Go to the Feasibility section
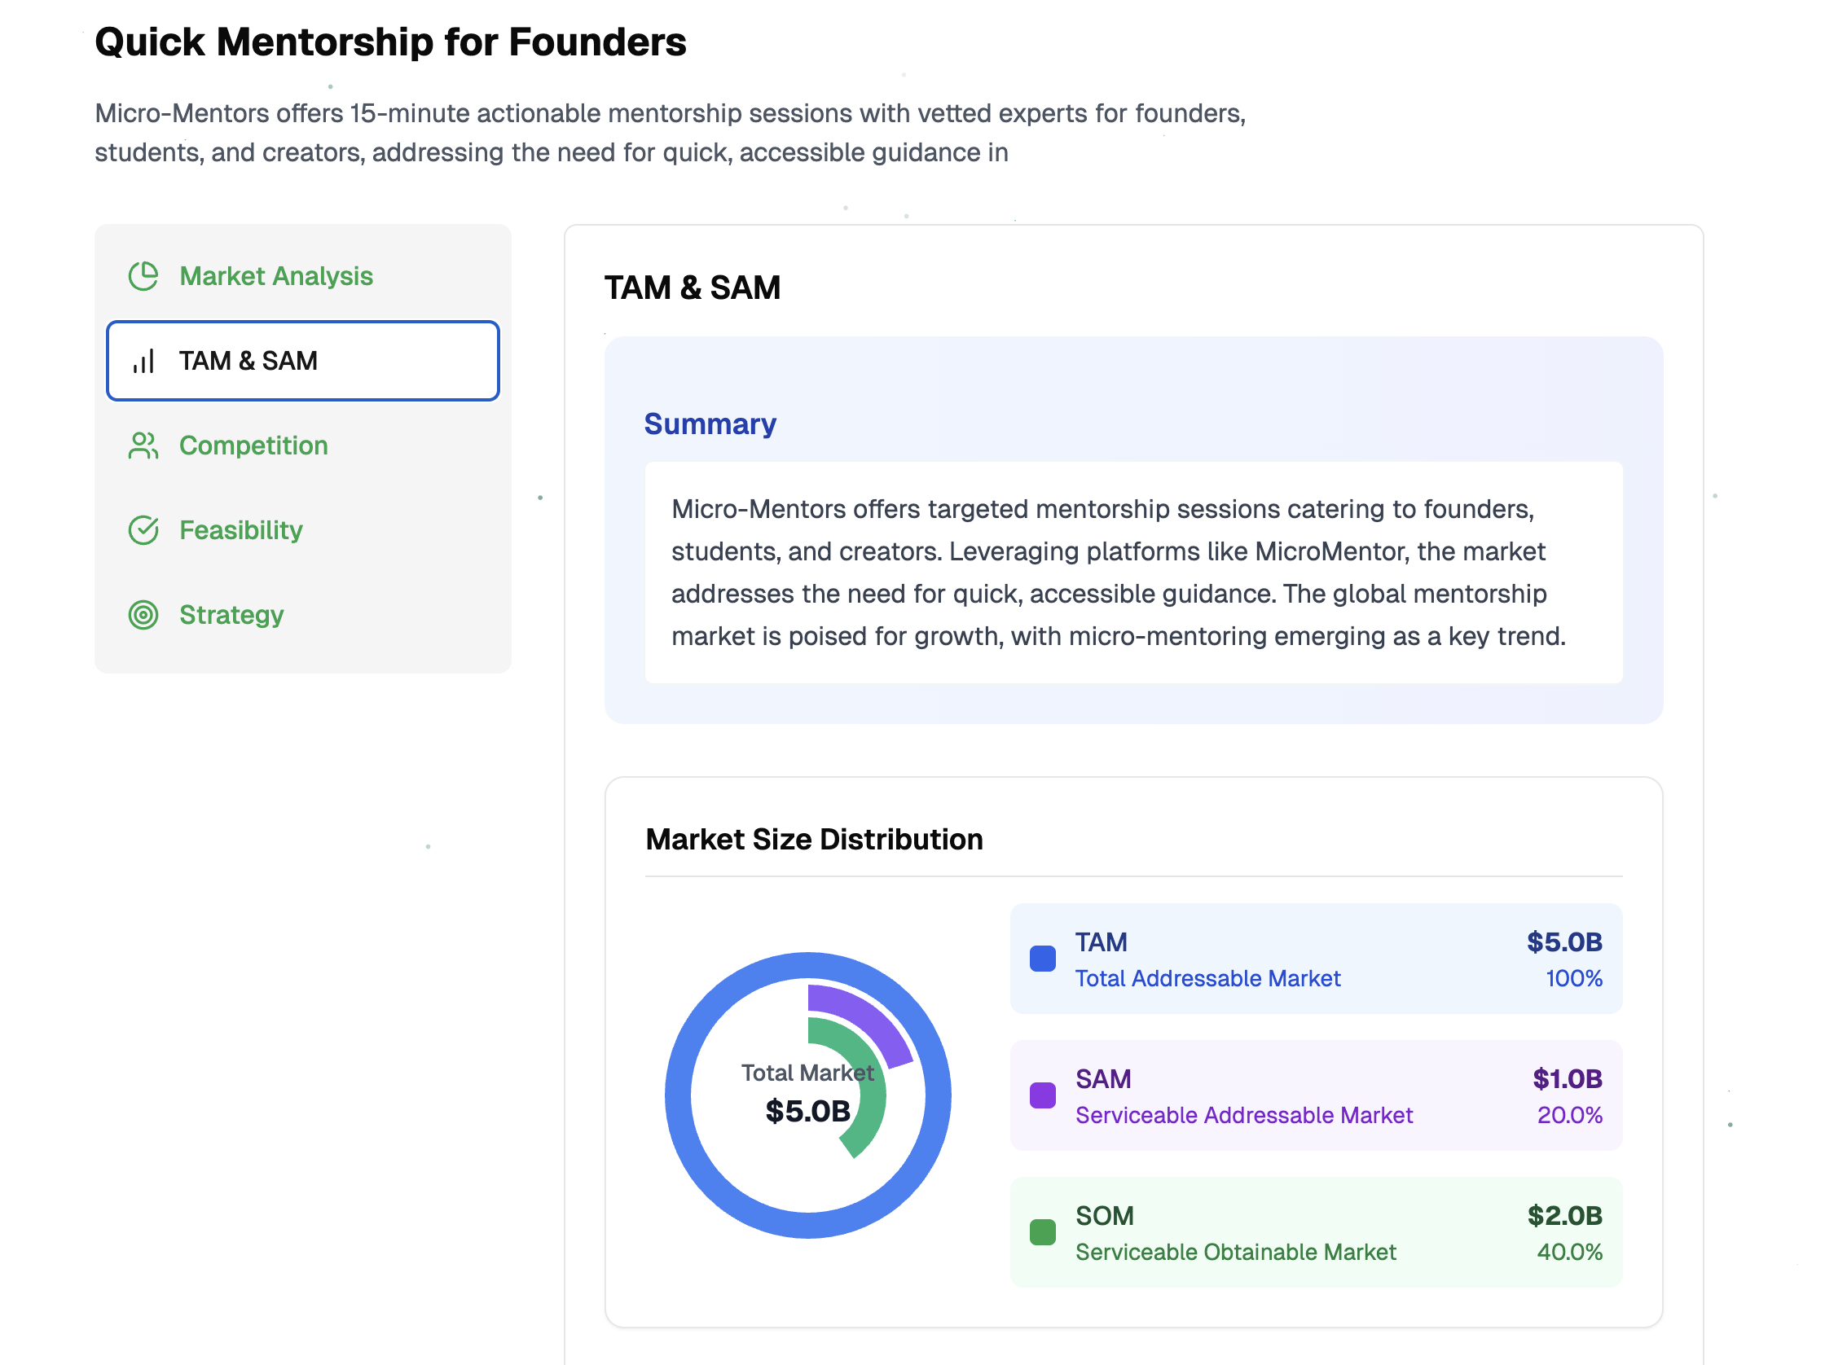 (241, 530)
